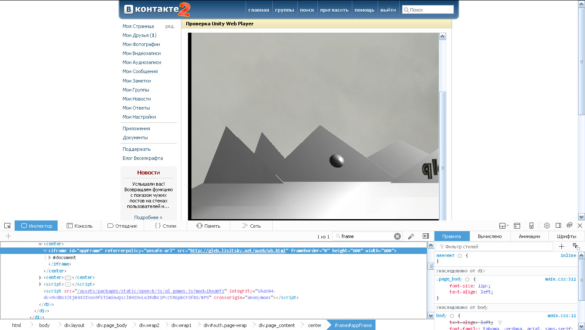Image resolution: width=585 pixels, height=330 pixels.
Task: Click the filter icon beside the overridden text-align property
Action: 500,322
